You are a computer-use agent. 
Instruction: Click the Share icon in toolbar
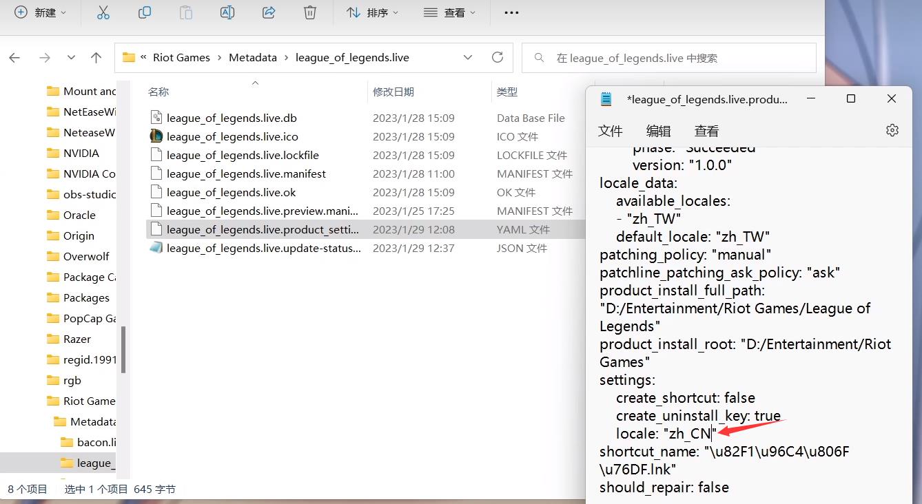(269, 12)
